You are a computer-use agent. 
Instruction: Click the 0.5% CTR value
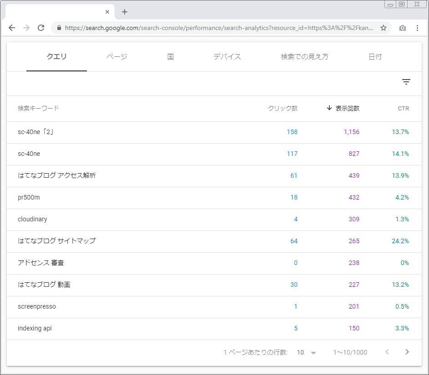pos(402,306)
